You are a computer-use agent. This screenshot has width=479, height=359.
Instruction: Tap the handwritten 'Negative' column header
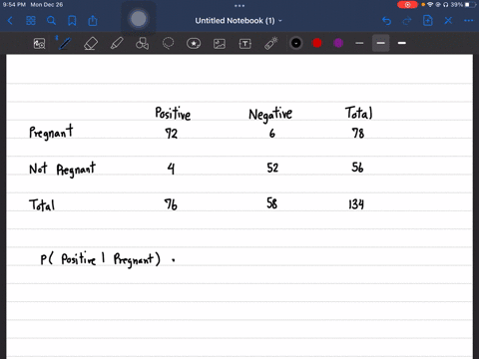coord(270,114)
